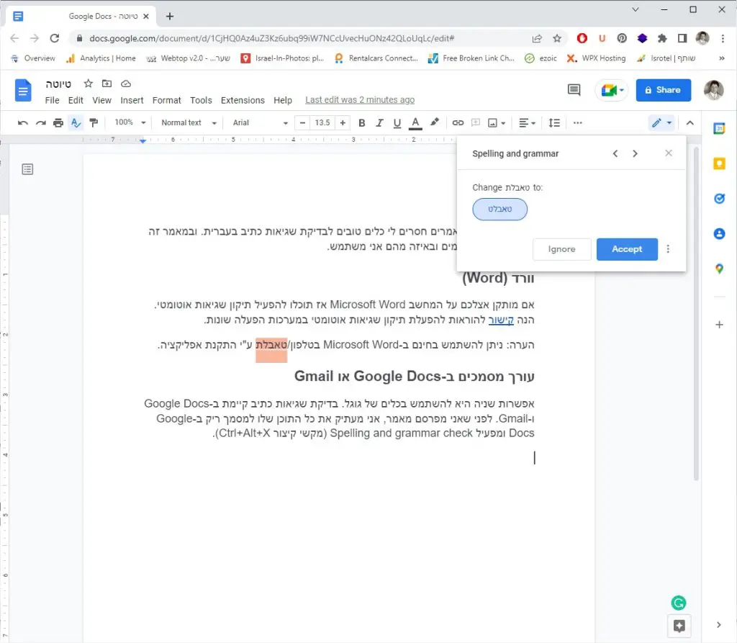Image resolution: width=737 pixels, height=643 pixels.
Task: Open the Normal text style dropdown
Action: point(189,122)
